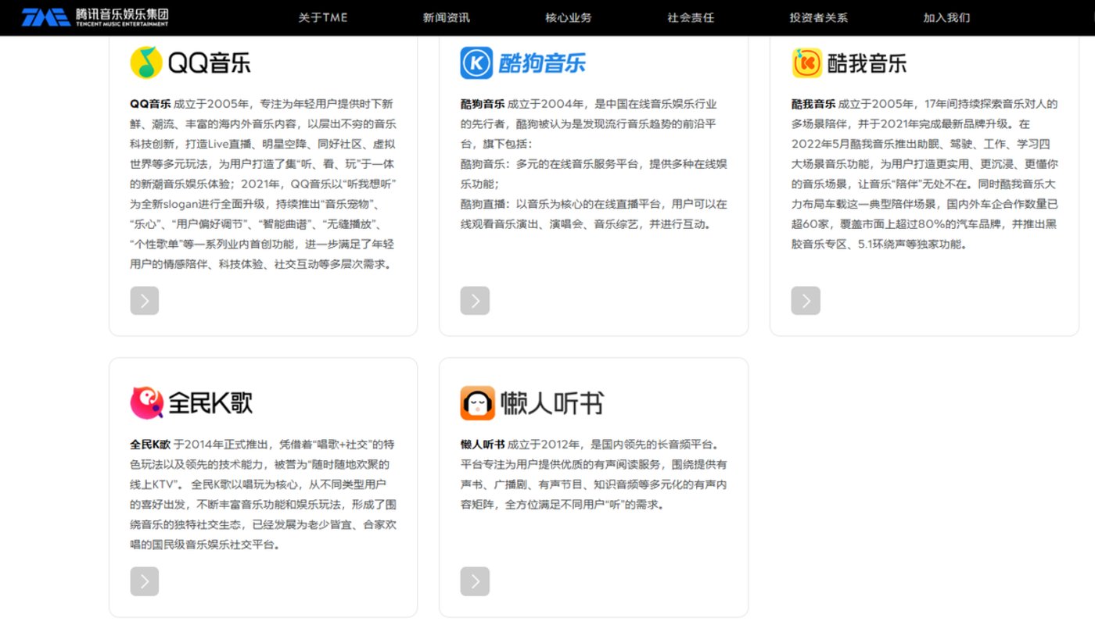The height and width of the screenshot is (629, 1095).
Task: Click the 全民K歌 description paragraph
Action: [263, 495]
